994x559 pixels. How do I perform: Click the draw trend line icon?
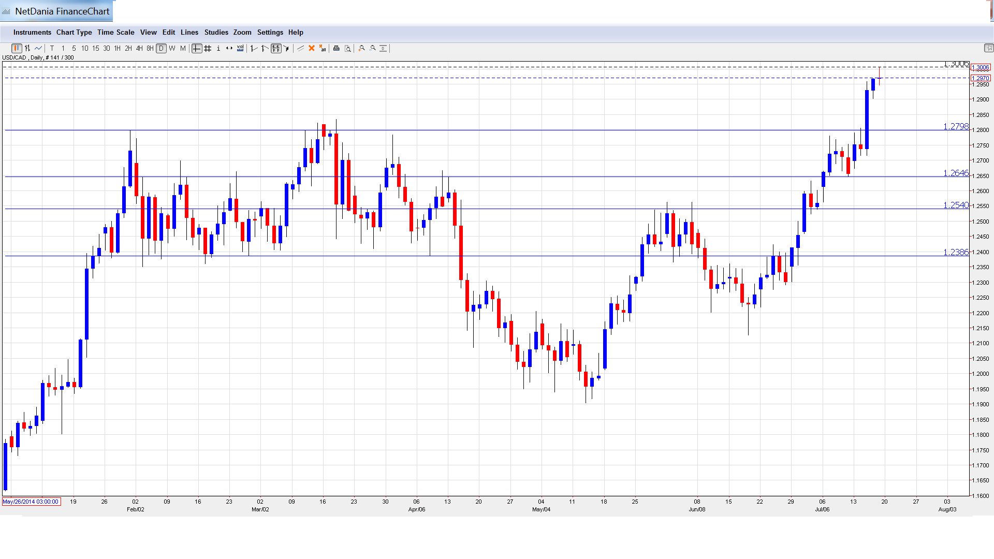300,48
